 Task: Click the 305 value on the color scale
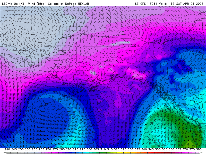(x=96, y=149)
